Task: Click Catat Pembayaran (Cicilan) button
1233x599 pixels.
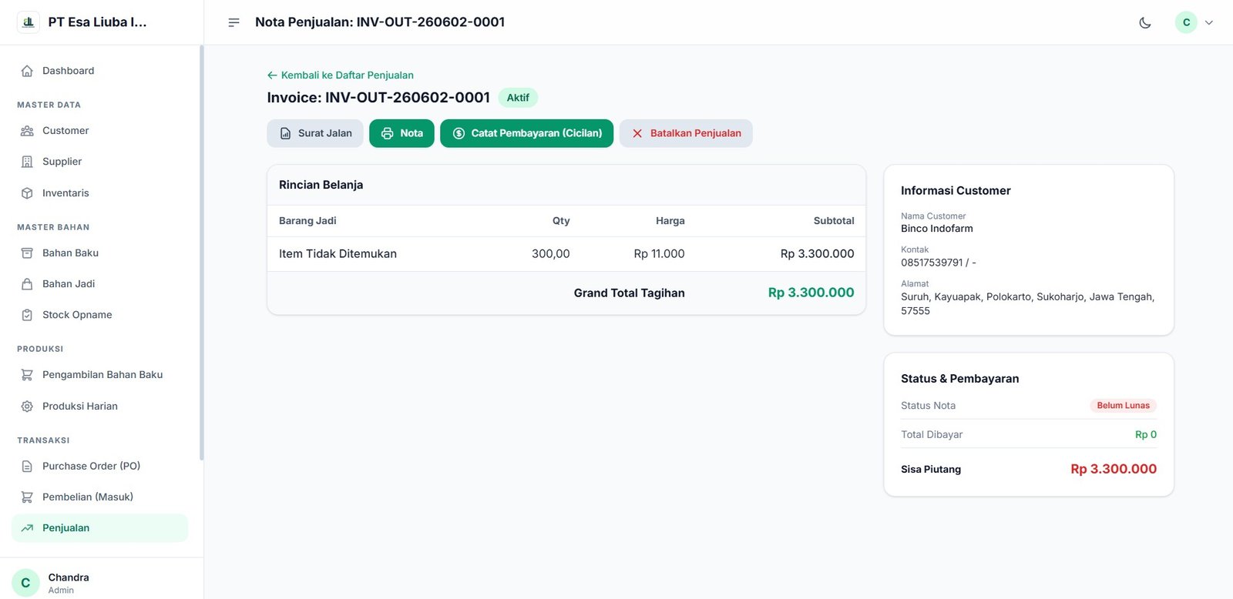Action: 526,133
